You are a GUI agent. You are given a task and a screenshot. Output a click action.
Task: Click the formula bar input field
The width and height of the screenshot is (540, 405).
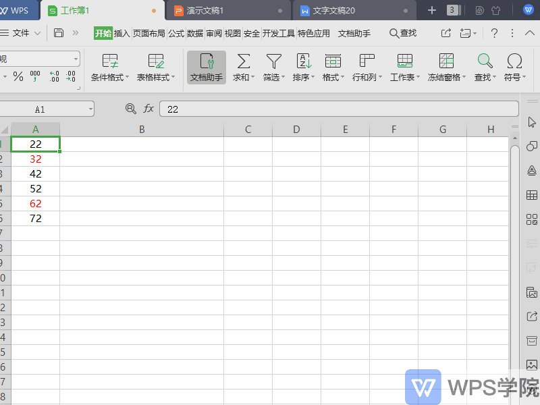[x=337, y=109]
